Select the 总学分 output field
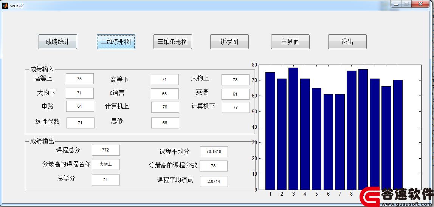This screenshot has height=207, width=434. (x=106, y=180)
